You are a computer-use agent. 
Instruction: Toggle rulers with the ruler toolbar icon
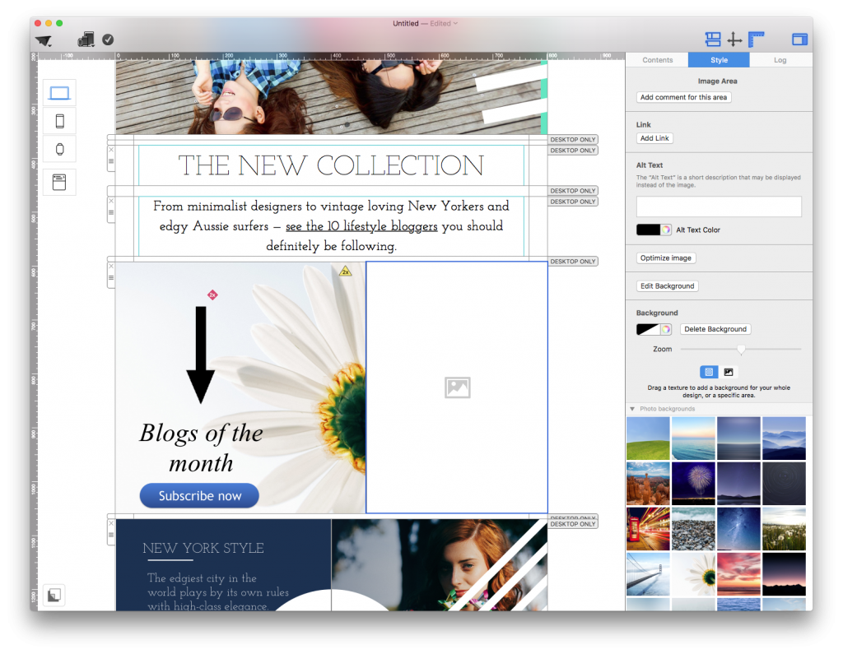(x=756, y=39)
